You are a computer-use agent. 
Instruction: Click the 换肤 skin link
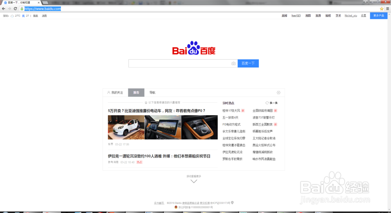tap(36, 16)
